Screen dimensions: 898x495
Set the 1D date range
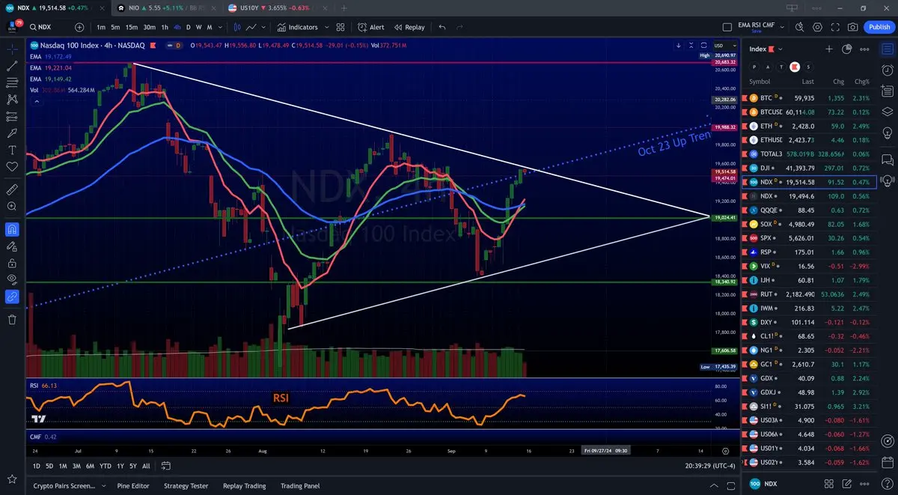tap(37, 466)
